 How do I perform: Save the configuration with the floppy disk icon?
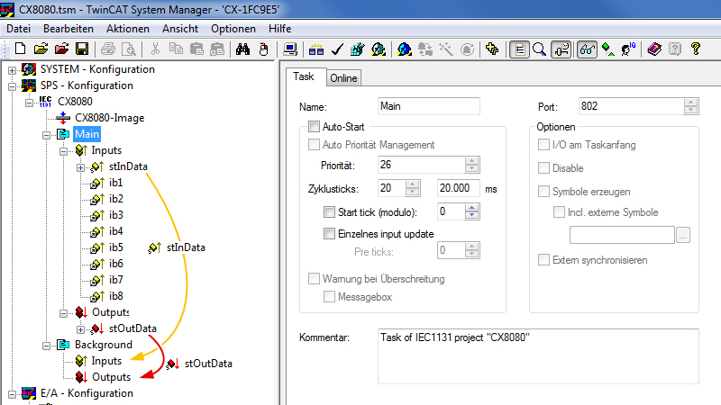tap(82, 49)
